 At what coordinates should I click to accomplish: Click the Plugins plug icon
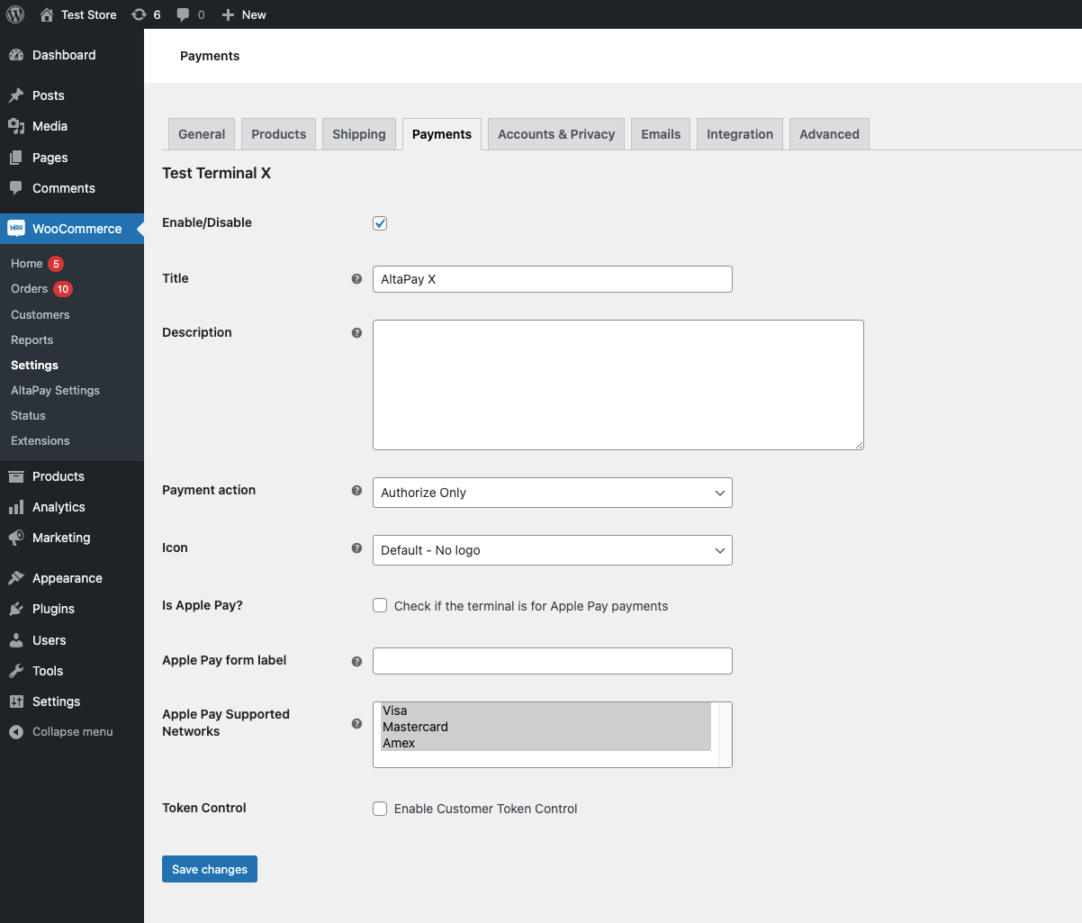[16, 609]
